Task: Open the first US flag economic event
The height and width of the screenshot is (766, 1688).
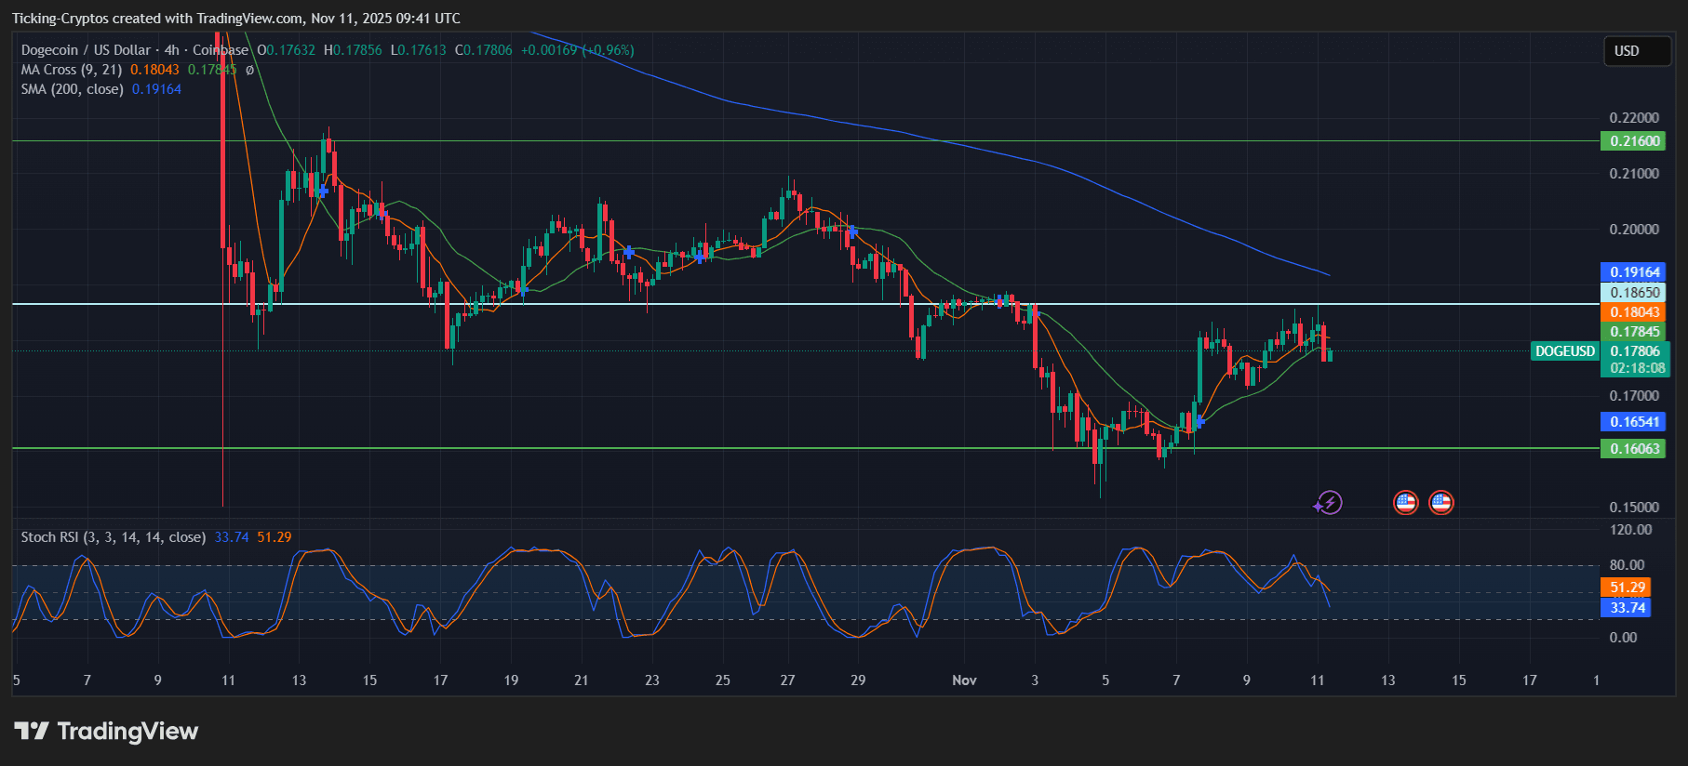Action: point(1405,503)
